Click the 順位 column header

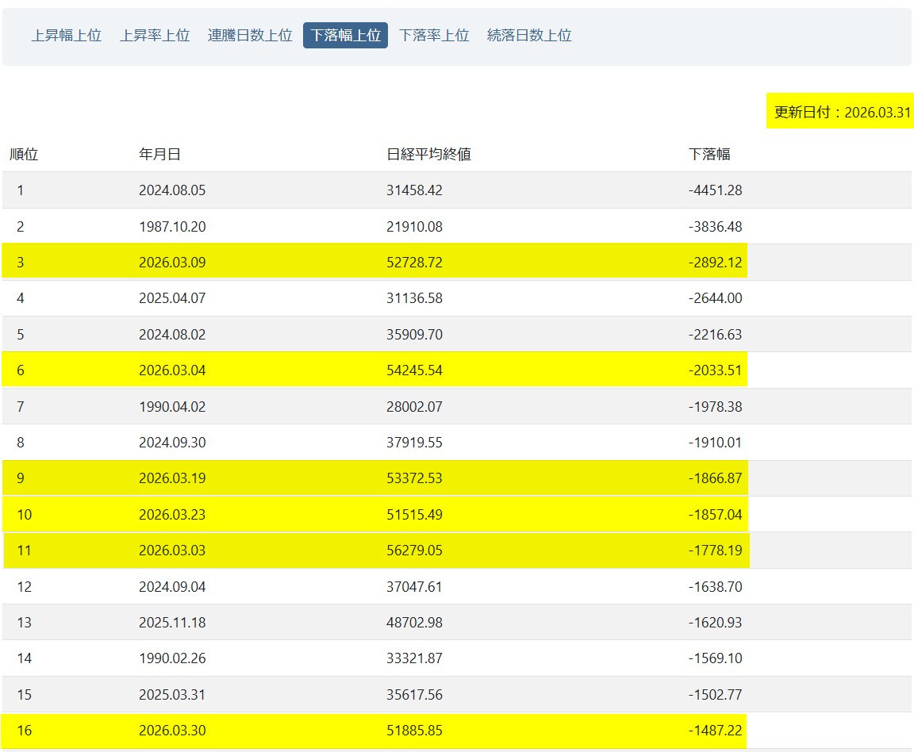(x=24, y=155)
